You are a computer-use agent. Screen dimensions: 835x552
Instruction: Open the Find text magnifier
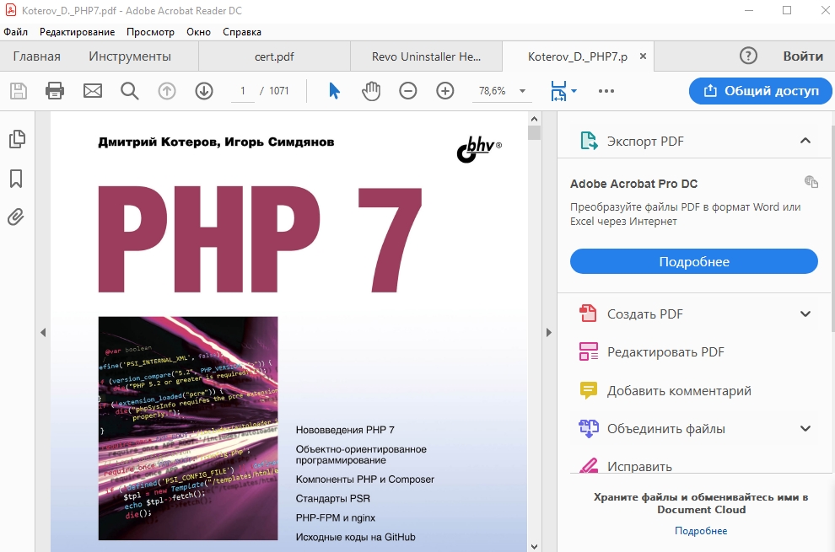[129, 91]
